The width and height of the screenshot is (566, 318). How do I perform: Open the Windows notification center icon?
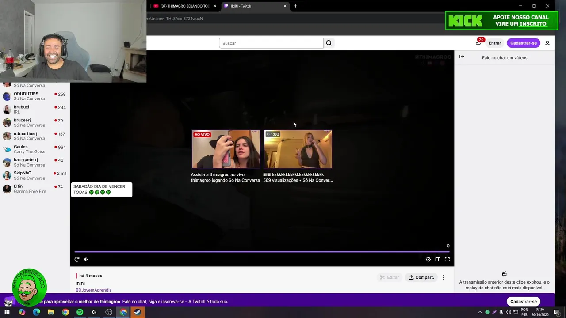pos(557,312)
